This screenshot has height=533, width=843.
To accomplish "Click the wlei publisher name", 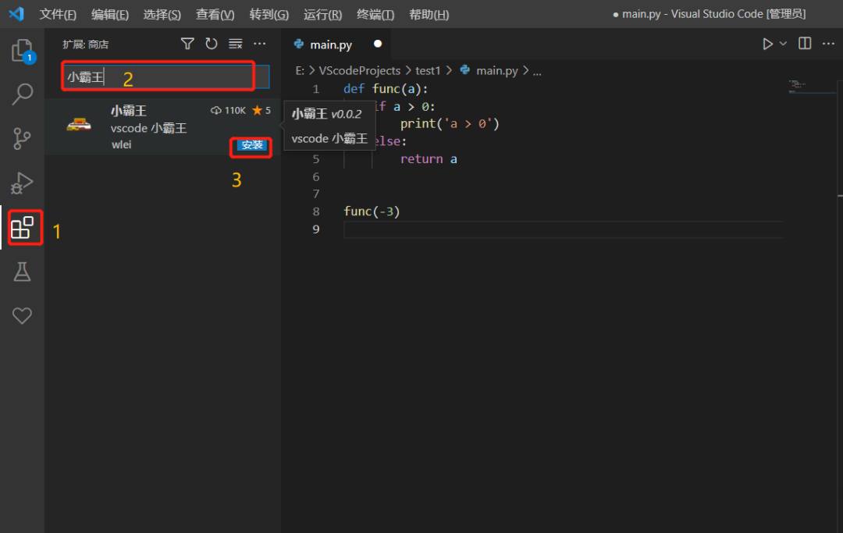I will click(122, 144).
